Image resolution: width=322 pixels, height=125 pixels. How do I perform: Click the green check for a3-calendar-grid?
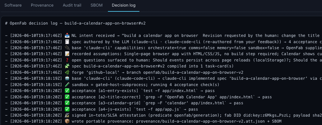click(x=67, y=103)
